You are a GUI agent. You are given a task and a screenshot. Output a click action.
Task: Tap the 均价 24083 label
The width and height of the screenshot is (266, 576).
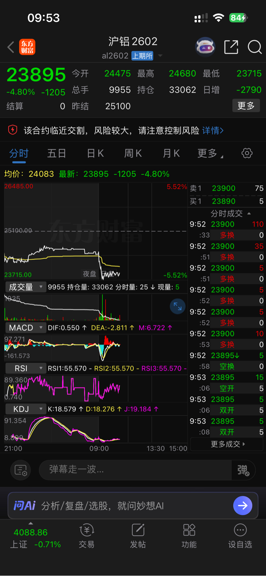pyautogui.click(x=29, y=174)
